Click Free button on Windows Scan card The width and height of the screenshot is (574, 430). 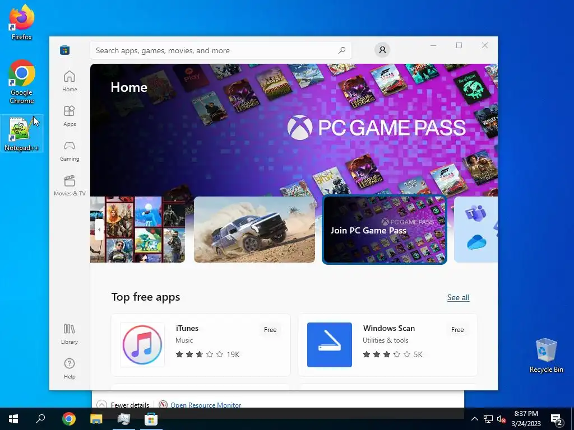tap(457, 329)
